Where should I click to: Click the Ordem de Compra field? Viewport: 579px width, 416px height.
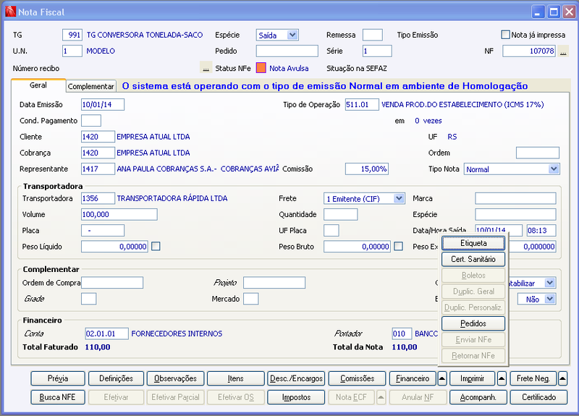(x=112, y=283)
